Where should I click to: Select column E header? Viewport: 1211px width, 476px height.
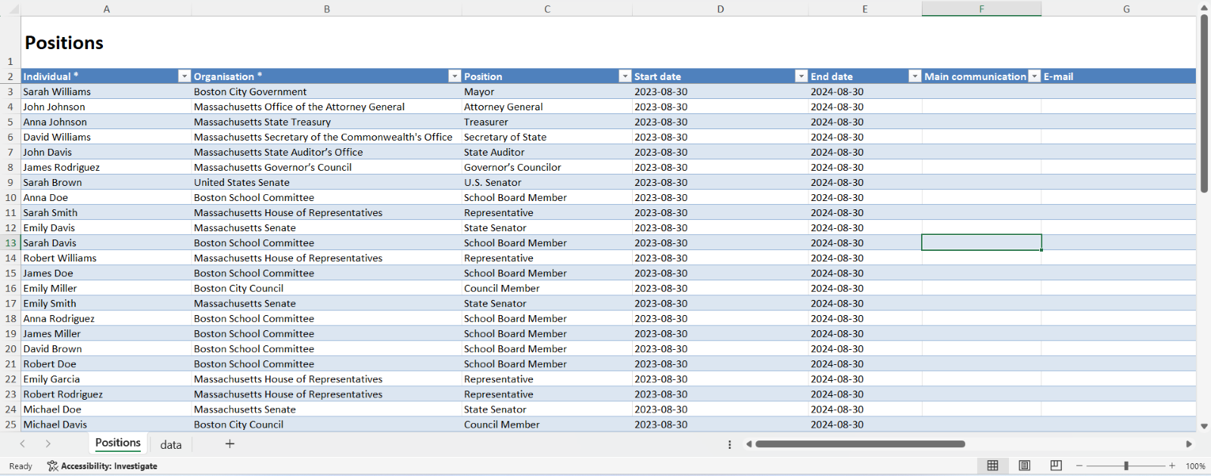pyautogui.click(x=865, y=9)
